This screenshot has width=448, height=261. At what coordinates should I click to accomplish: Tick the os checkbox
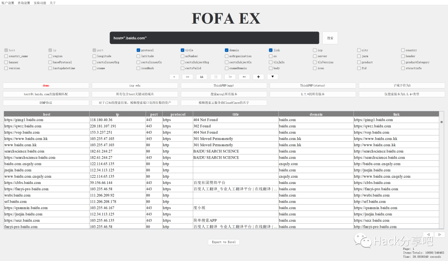coord(270,56)
